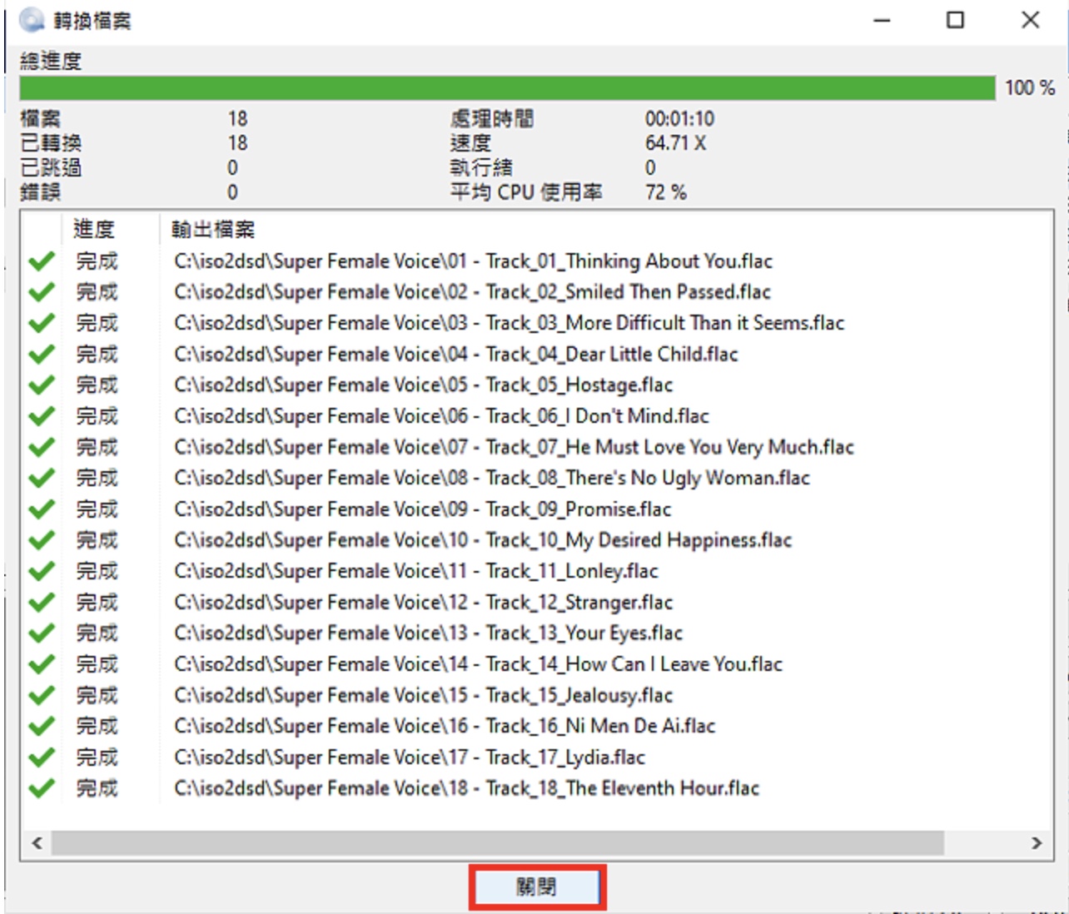Maximize the 轉換檔案 window
Image resolution: width=1069 pixels, height=914 pixels.
956,20
